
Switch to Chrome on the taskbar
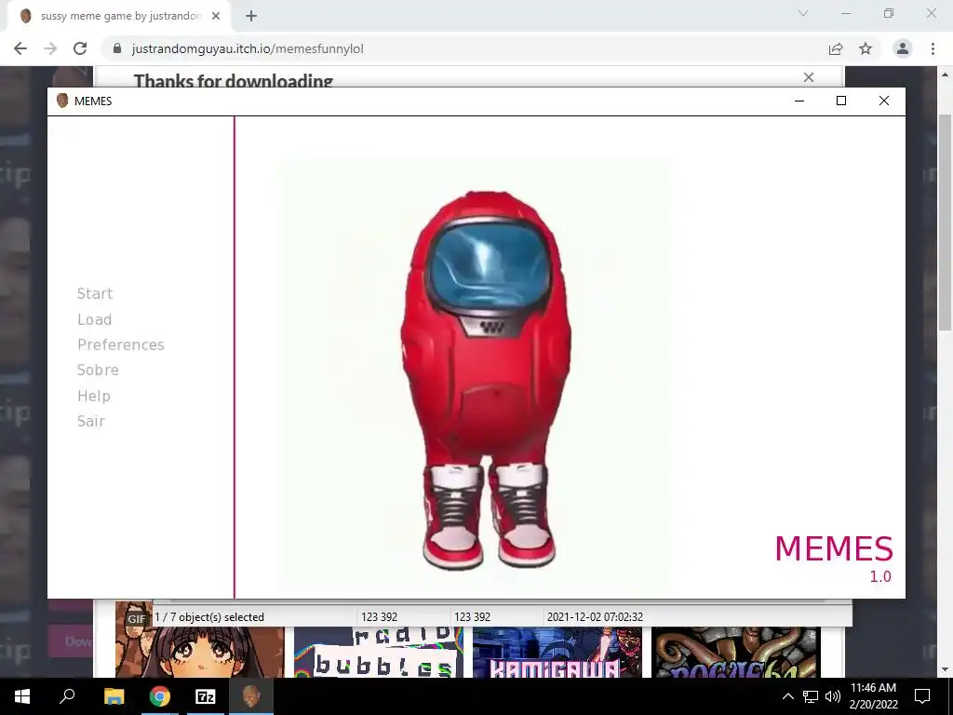click(x=160, y=696)
